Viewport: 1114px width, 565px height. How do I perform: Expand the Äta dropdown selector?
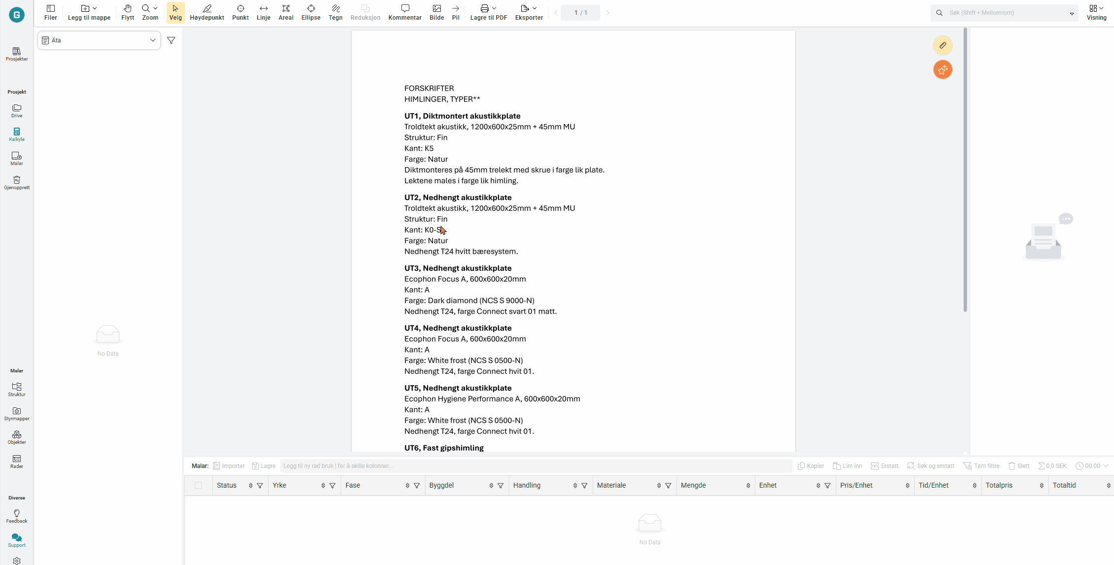(x=99, y=40)
